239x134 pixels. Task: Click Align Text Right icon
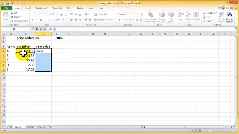click(80, 20)
